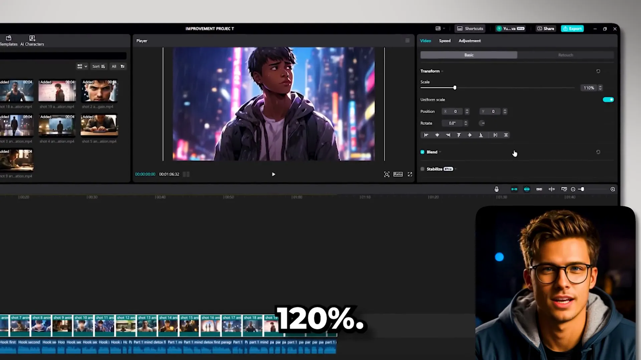Expand the Stabilize section arrow
This screenshot has height=360, width=641.
pos(455,169)
